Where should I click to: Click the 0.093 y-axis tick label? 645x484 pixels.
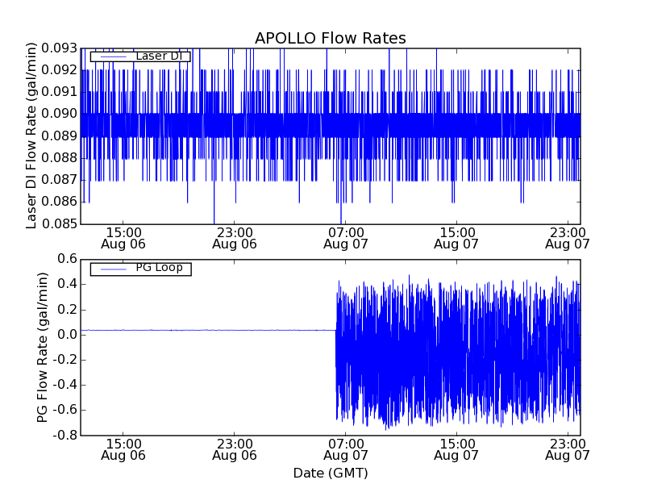pyautogui.click(x=59, y=48)
